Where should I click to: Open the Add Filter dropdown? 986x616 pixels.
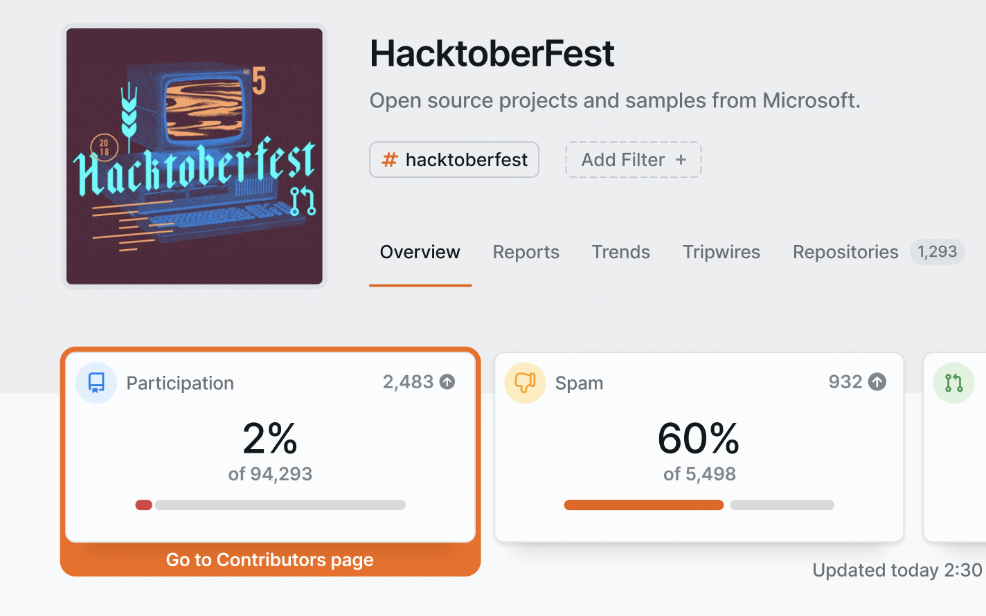632,159
